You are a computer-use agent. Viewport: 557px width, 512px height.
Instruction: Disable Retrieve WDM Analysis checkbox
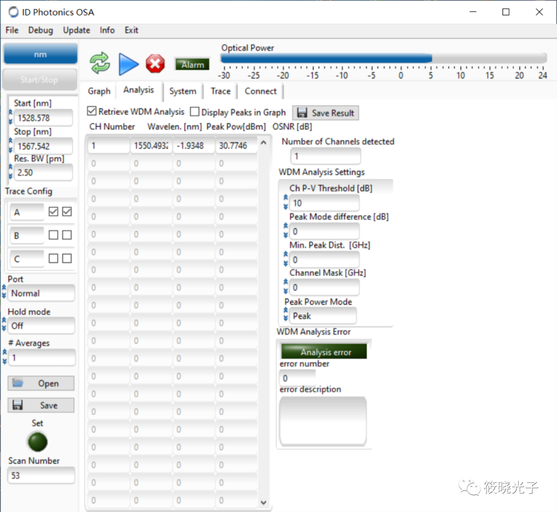(92, 111)
